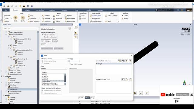Click the plot icon below the graphics window
Screen dimensions: 194x109
pyautogui.click(x=141, y=93)
